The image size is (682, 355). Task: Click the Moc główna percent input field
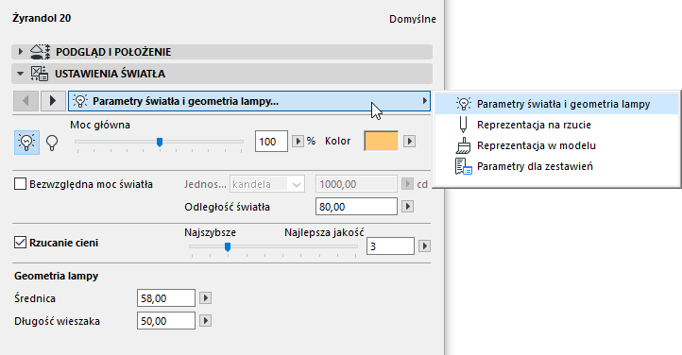pos(271,142)
